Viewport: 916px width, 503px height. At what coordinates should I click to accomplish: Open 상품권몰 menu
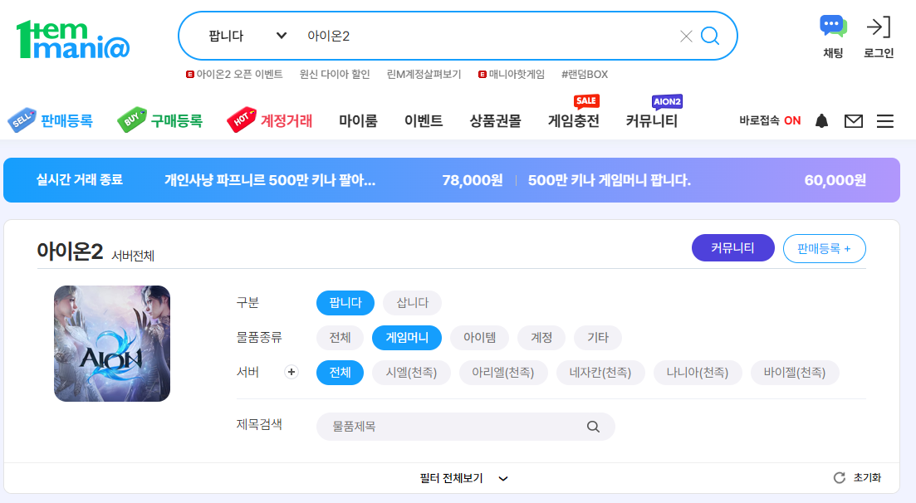(496, 121)
